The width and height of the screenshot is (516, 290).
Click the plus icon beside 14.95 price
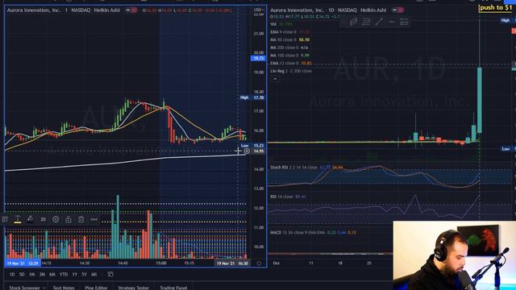tap(247, 151)
